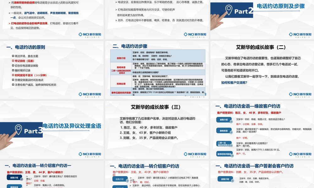
Task: Click the 重申见面时间并致谢 table row header
Action: pyautogui.click(x=122, y=92)
